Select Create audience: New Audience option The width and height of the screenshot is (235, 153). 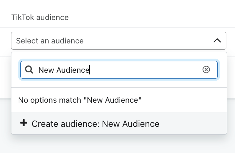(x=95, y=124)
